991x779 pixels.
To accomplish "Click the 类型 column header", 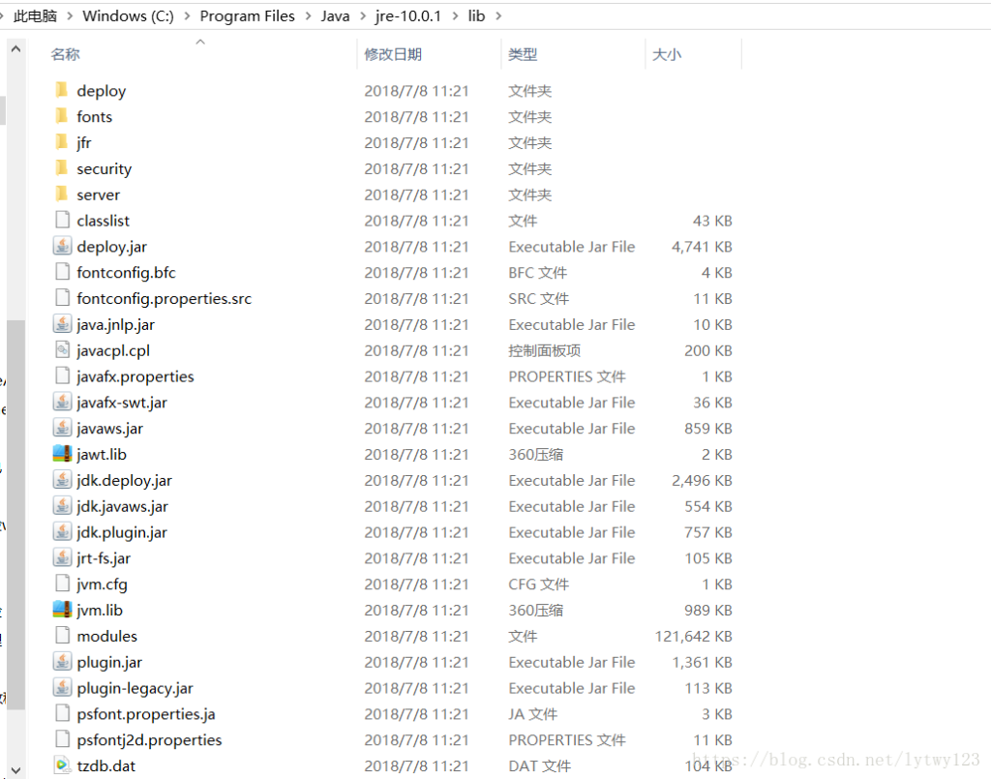I will point(523,55).
